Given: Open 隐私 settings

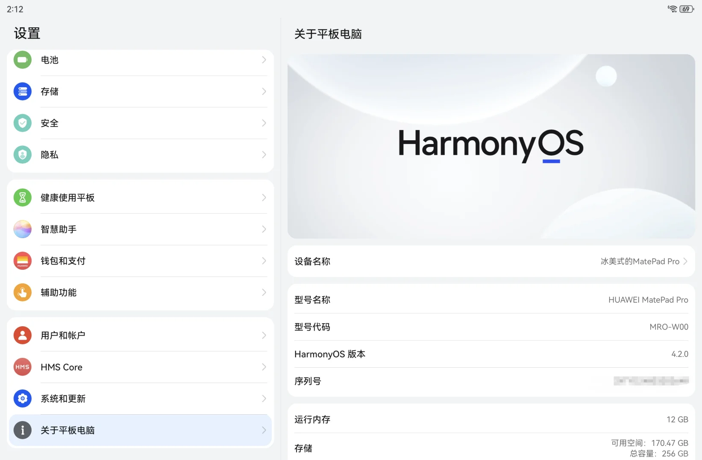Looking at the screenshot, I should pyautogui.click(x=140, y=155).
